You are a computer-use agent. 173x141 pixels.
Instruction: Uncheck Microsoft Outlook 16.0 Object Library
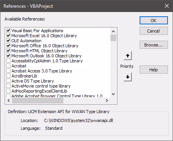9,56
